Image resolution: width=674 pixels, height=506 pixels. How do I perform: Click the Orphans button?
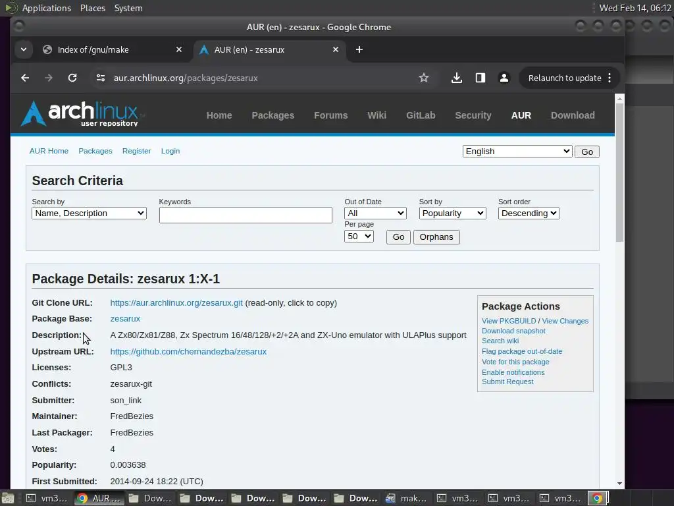pos(436,237)
